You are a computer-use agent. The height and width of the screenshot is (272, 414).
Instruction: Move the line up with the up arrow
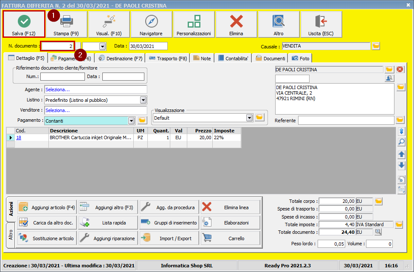tap(401, 154)
